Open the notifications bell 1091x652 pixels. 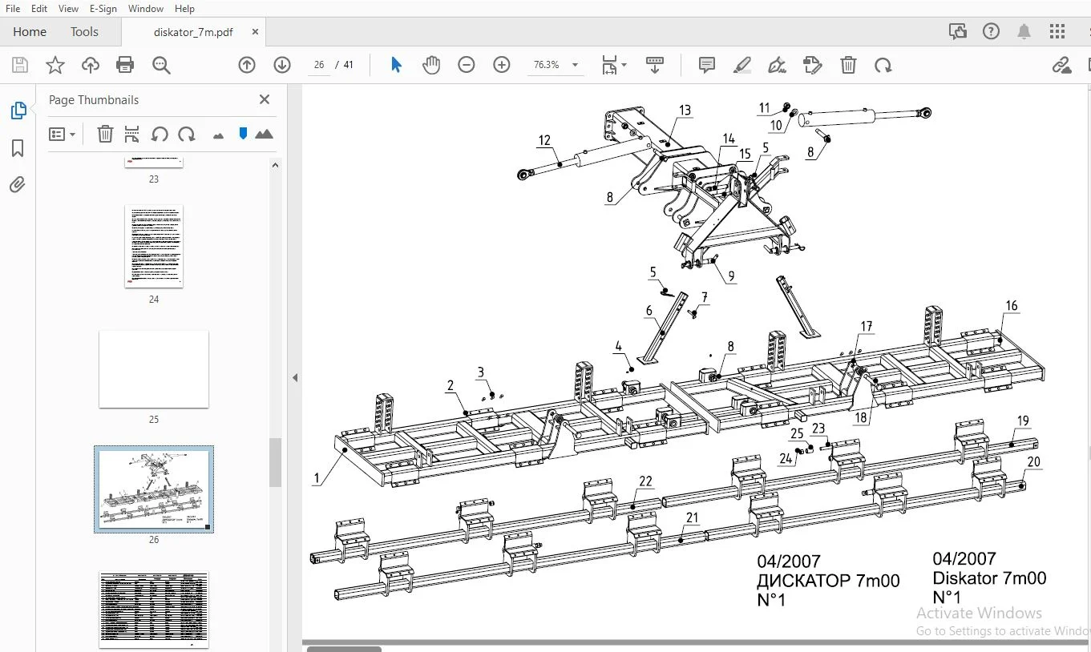coord(1024,32)
